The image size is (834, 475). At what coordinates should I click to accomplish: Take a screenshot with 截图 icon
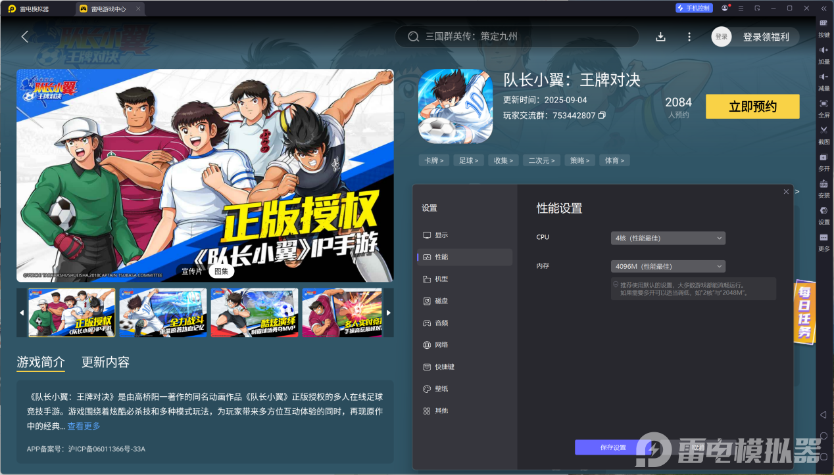[x=823, y=136]
